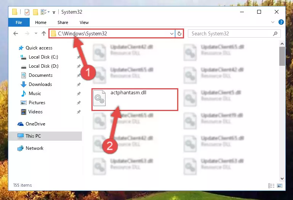The width and height of the screenshot is (293, 200).
Task: Close the System32 window
Action: 277,12
